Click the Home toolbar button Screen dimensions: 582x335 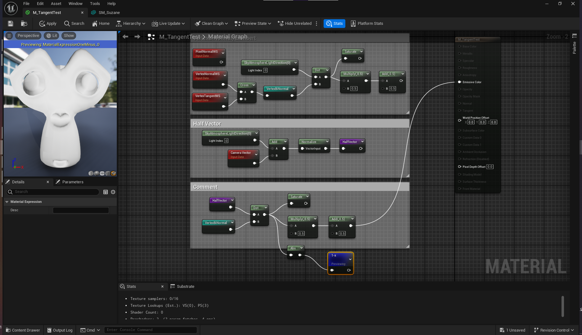click(101, 24)
